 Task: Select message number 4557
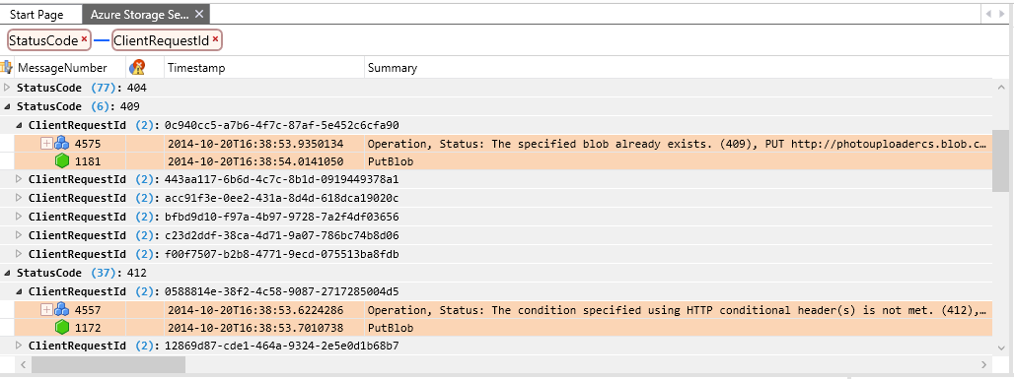click(x=88, y=309)
